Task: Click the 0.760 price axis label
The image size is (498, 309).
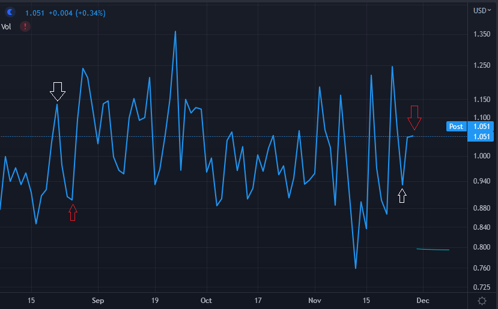Action: (x=482, y=268)
